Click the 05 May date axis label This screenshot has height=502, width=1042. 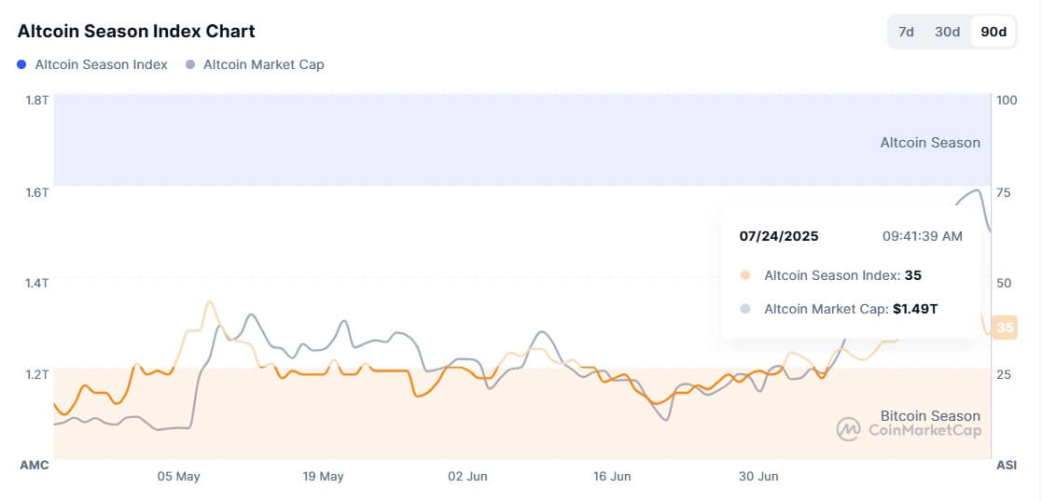coord(178,476)
